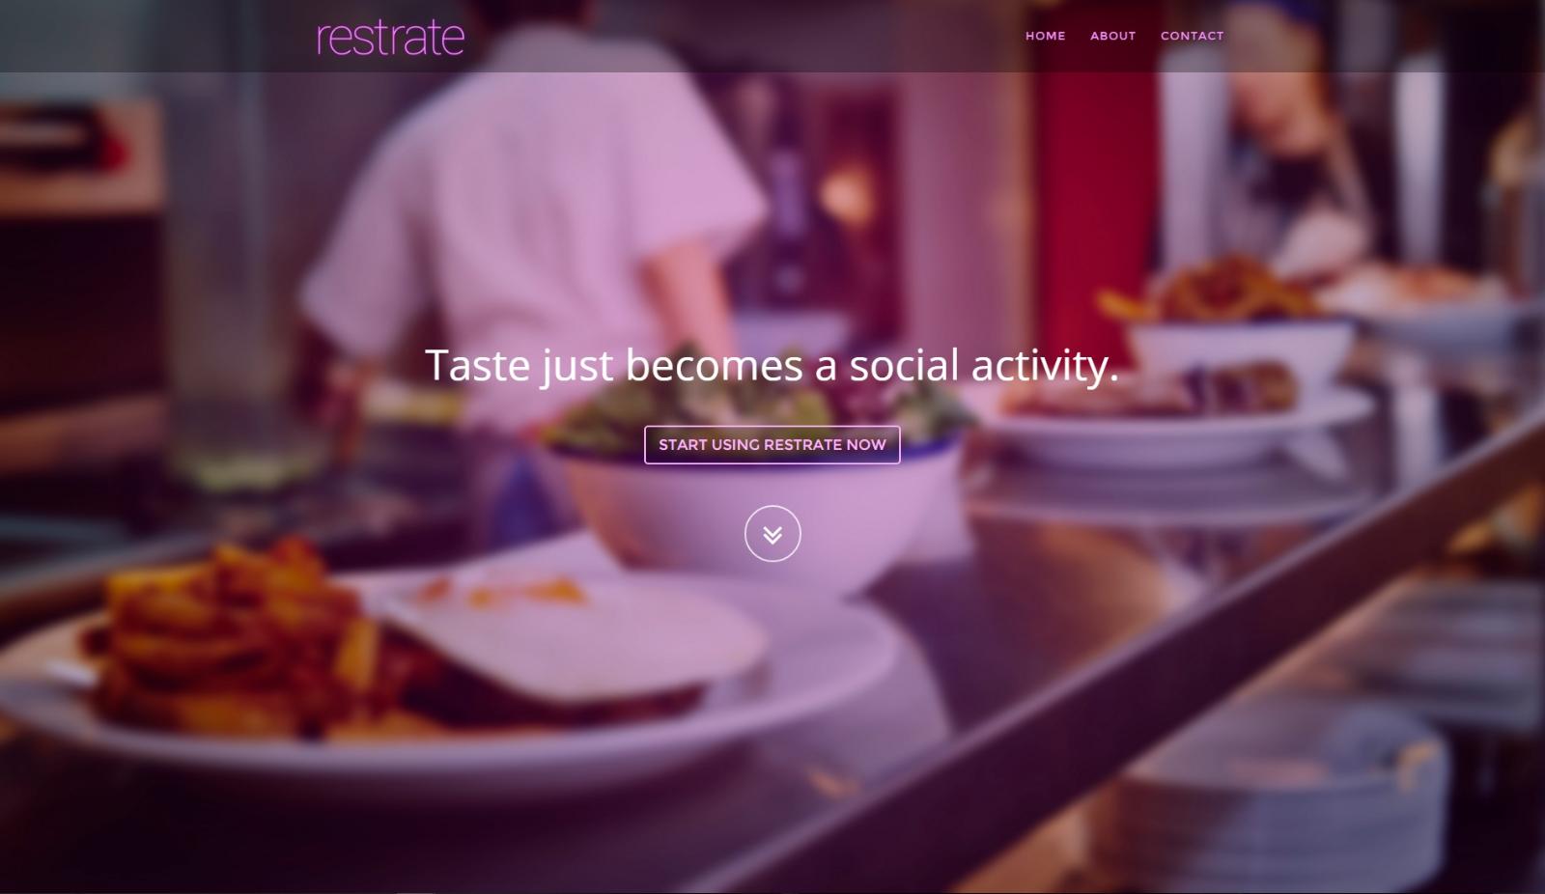Click the word 'Taste' in the headline
This screenshot has height=894, width=1545.
click(x=477, y=366)
